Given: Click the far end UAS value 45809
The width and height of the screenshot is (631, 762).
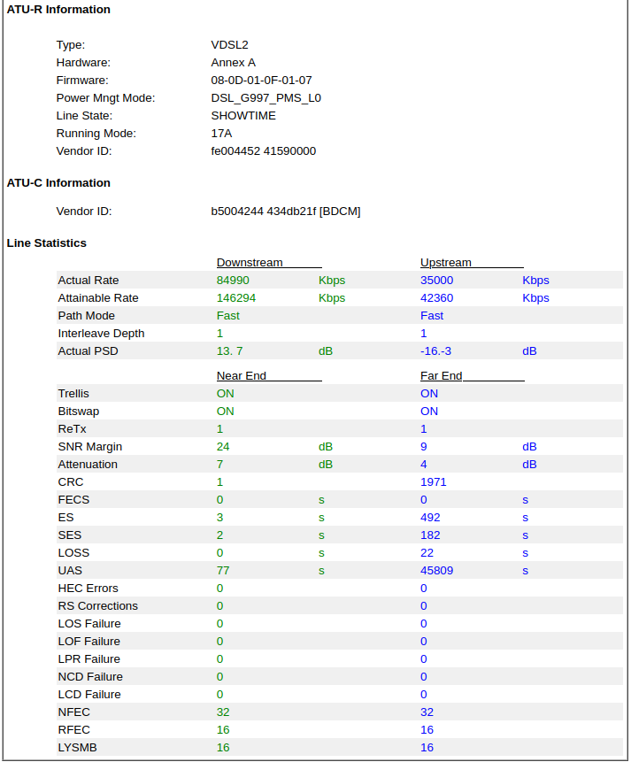Looking at the screenshot, I should pyautogui.click(x=436, y=571).
